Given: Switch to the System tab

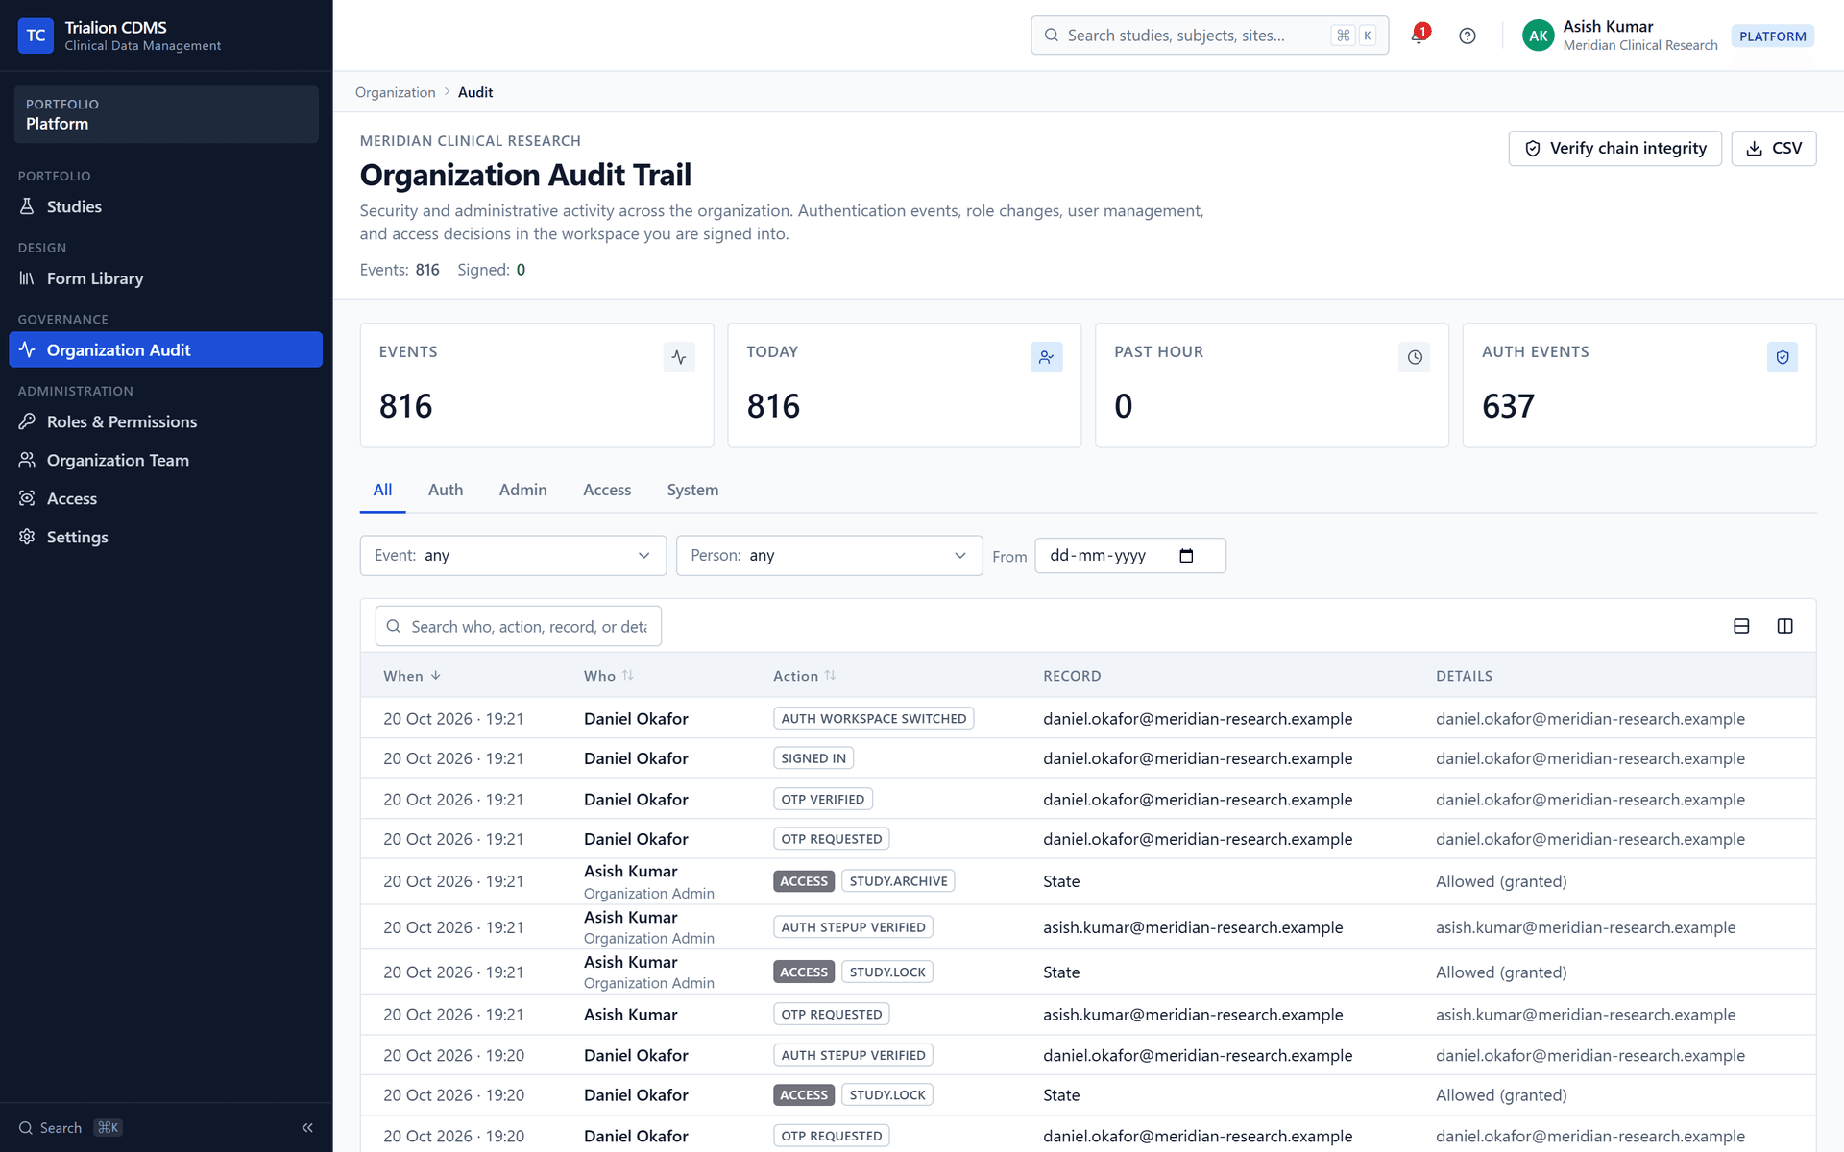Looking at the screenshot, I should [692, 490].
